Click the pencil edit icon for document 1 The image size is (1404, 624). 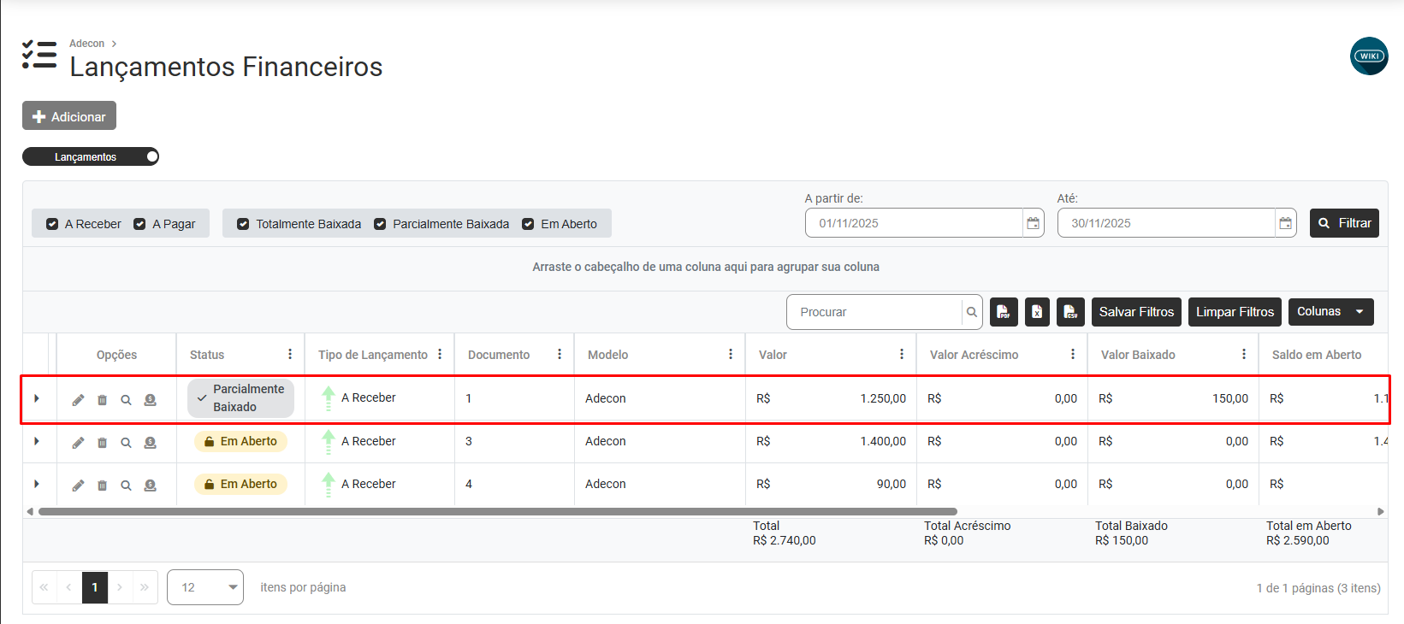pos(78,400)
